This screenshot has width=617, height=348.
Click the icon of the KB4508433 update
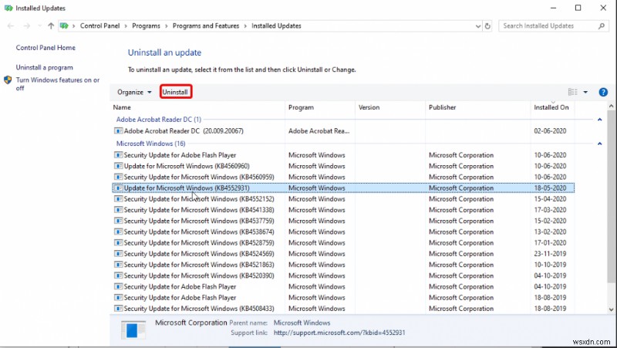tap(118, 309)
